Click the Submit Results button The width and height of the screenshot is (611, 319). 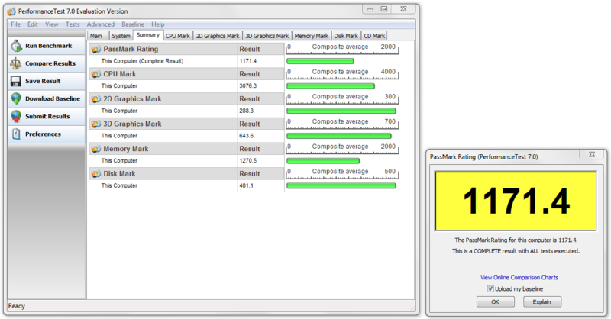point(47,116)
